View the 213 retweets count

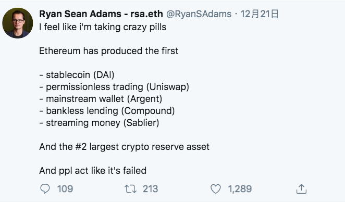point(150,189)
